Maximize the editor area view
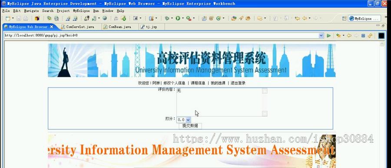The image size is (391, 168). click(383, 26)
